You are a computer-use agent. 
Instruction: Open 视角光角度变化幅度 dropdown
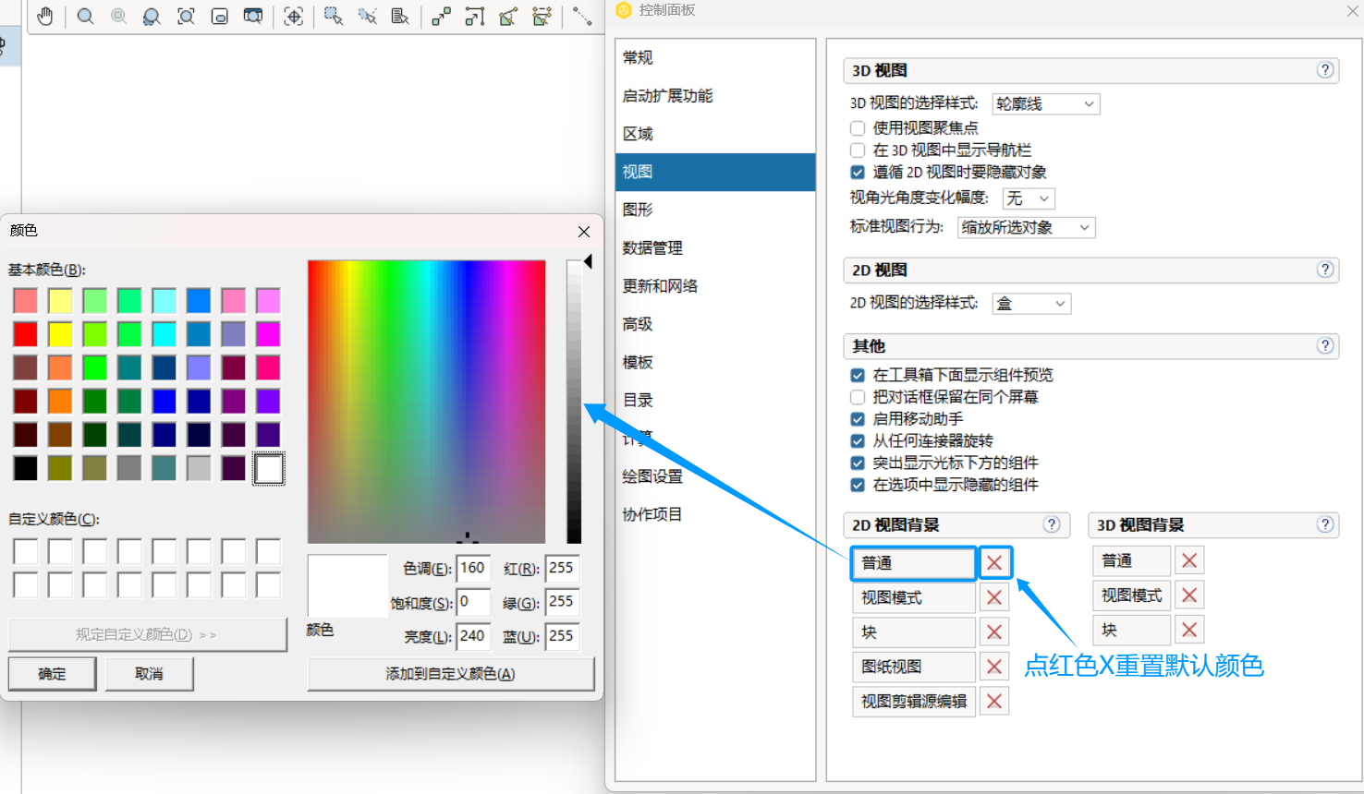(x=1029, y=198)
